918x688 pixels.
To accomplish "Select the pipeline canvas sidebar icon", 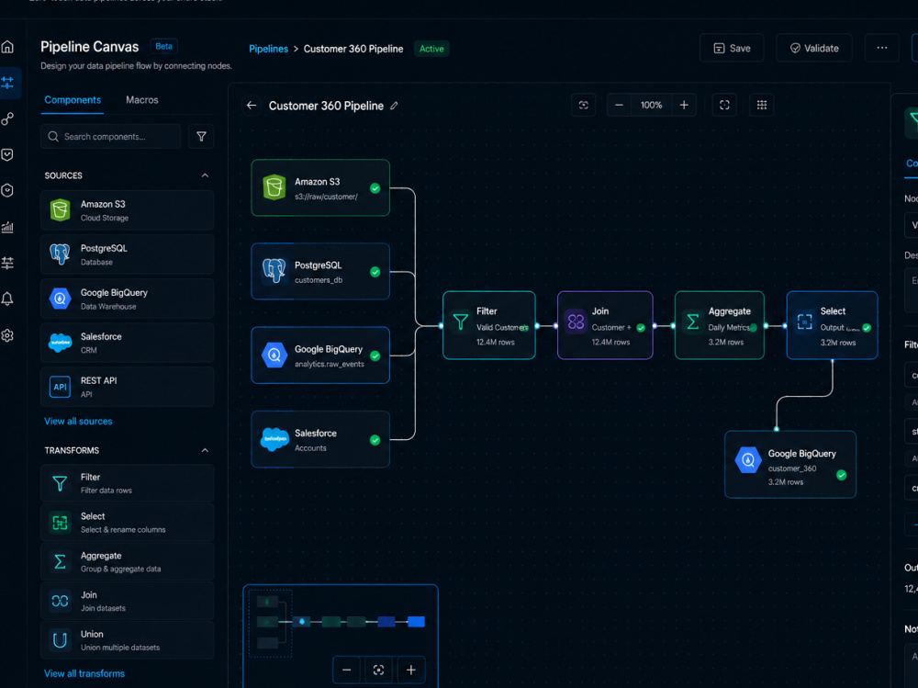I will (7, 84).
